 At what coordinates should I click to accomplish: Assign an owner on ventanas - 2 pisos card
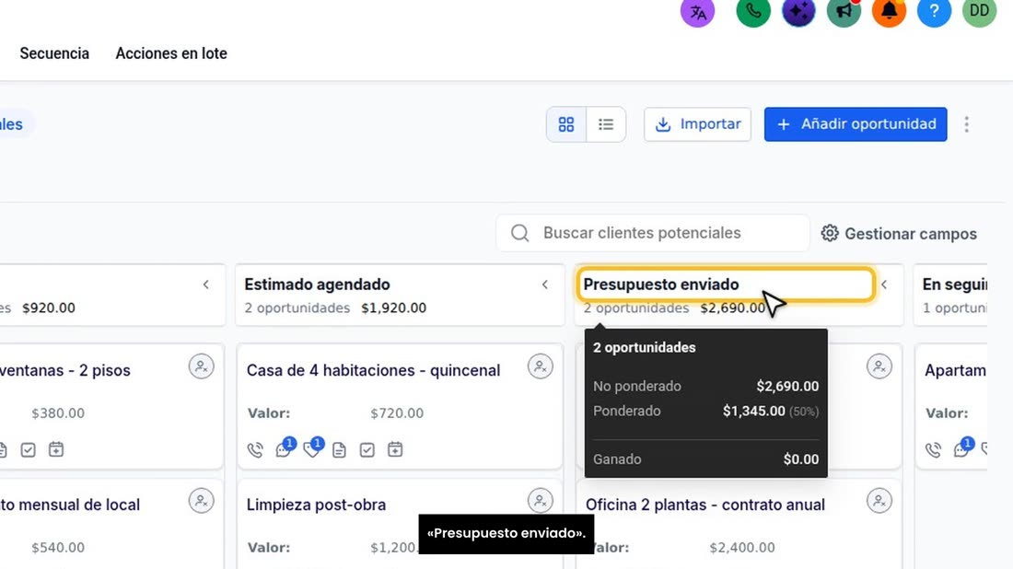point(202,366)
